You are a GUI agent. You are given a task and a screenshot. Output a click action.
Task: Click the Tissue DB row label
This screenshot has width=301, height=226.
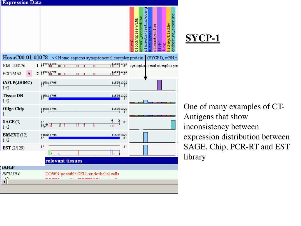[13, 96]
